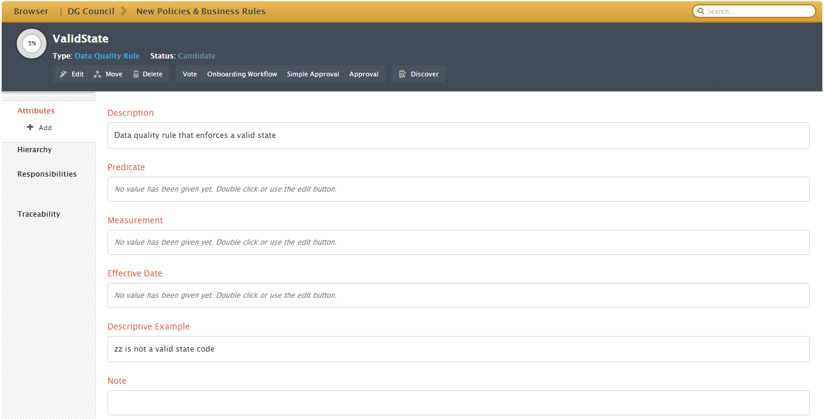
Task: Click the Description value field
Action: (x=459, y=135)
